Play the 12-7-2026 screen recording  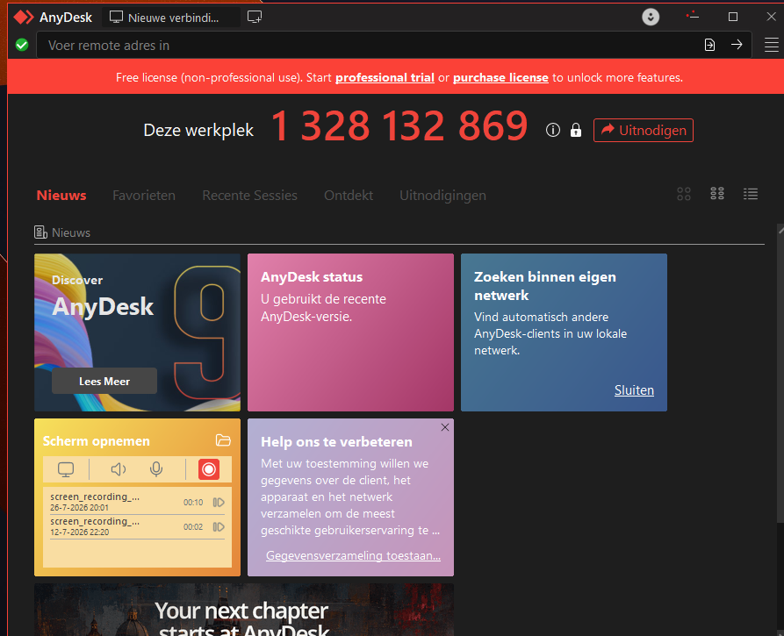(x=219, y=526)
